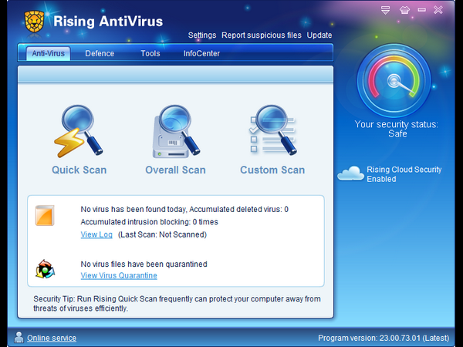
Task: Click the 'Your security status: Safe' text
Action: [x=397, y=129]
